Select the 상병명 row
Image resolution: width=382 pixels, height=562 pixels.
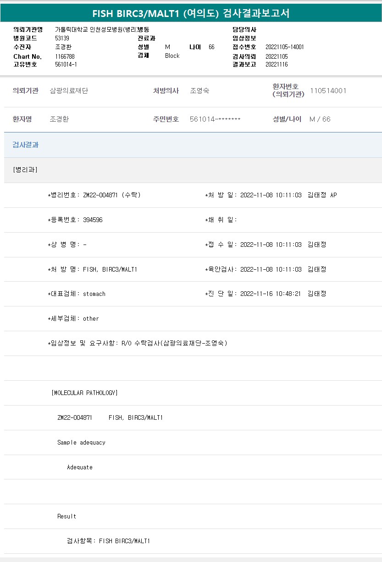click(x=67, y=245)
